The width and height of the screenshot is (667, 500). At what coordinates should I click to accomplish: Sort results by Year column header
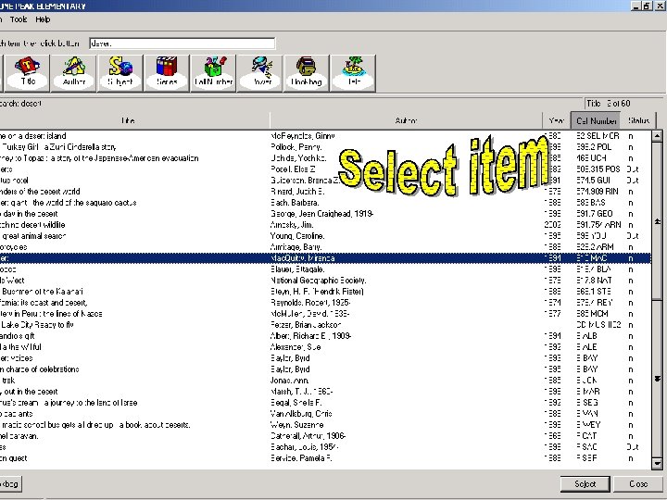click(x=557, y=120)
